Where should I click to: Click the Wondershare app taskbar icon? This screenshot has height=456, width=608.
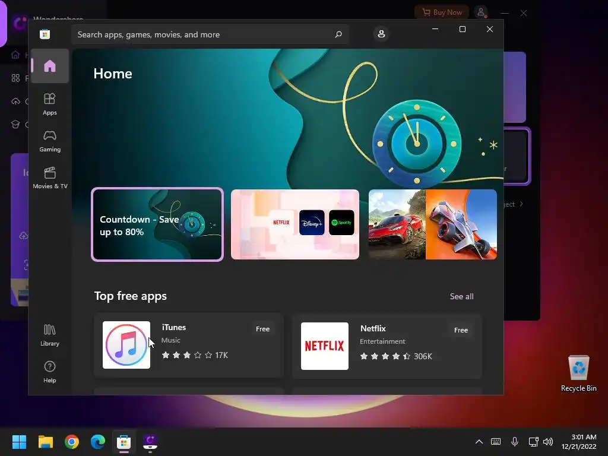coord(150,442)
